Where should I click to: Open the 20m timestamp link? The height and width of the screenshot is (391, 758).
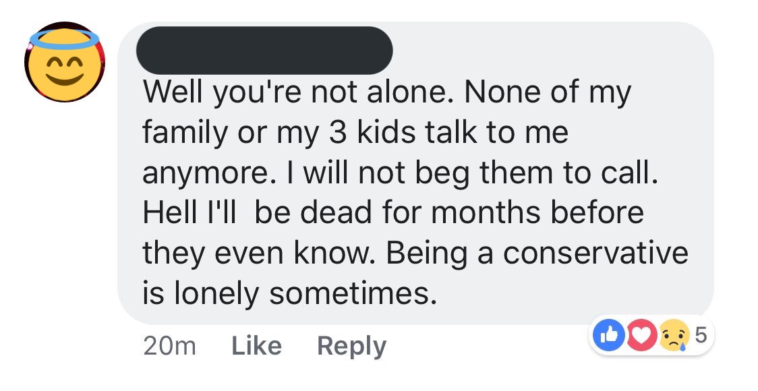click(x=169, y=346)
